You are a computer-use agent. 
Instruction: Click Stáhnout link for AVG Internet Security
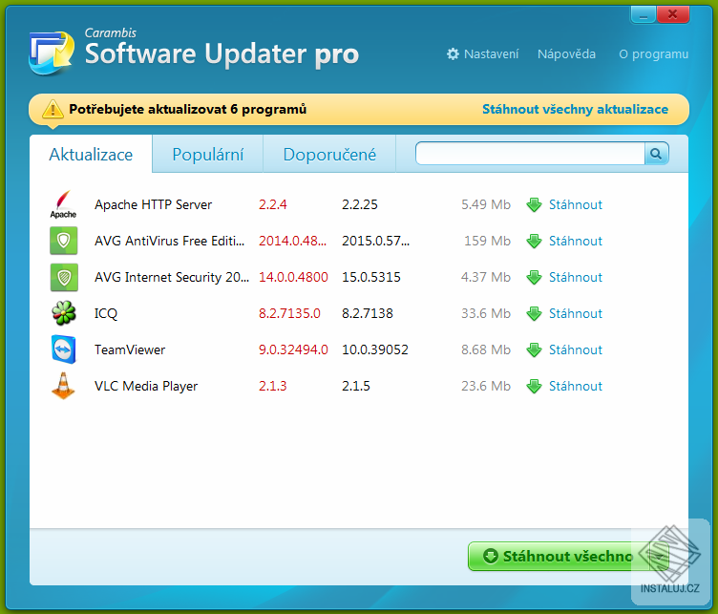576,277
